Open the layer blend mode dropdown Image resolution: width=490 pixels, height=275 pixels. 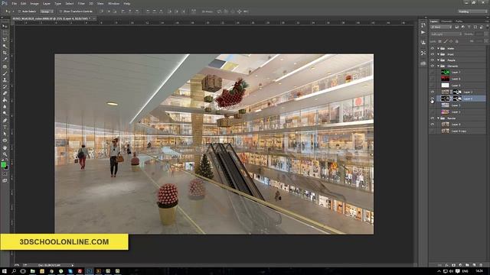click(x=446, y=34)
